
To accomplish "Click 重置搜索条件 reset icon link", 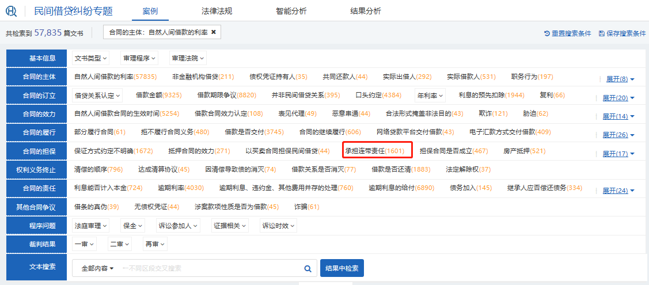I will [567, 33].
